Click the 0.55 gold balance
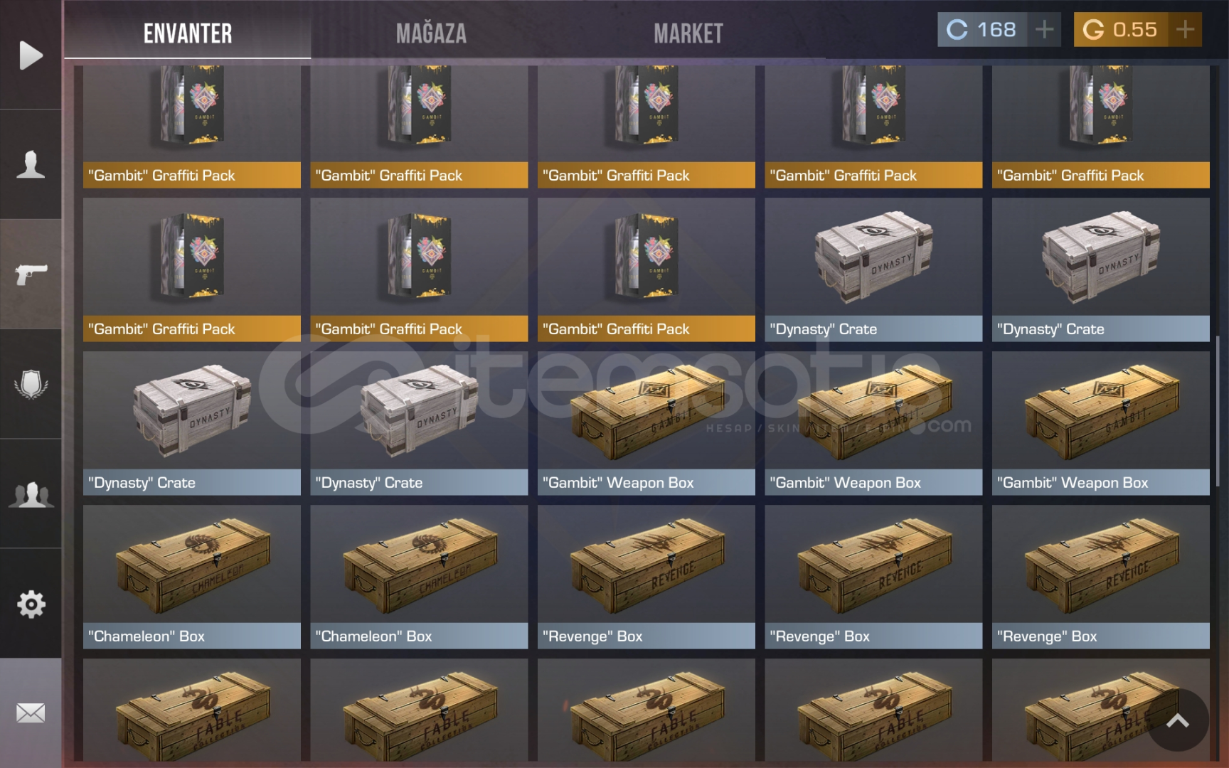Viewport: 1229px width, 768px height. pyautogui.click(x=1121, y=30)
